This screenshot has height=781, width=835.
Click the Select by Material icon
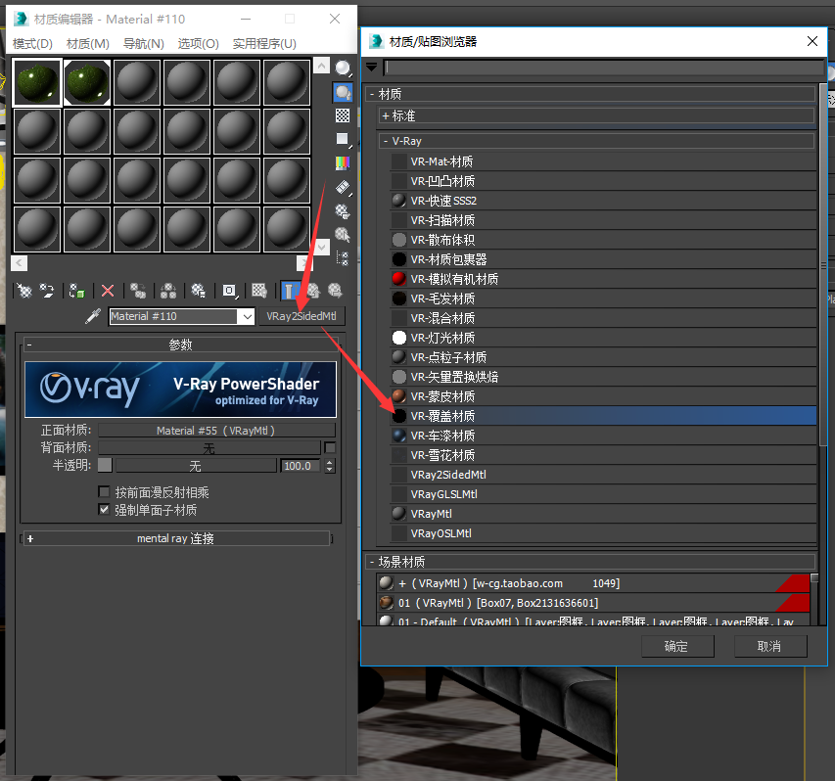click(343, 235)
